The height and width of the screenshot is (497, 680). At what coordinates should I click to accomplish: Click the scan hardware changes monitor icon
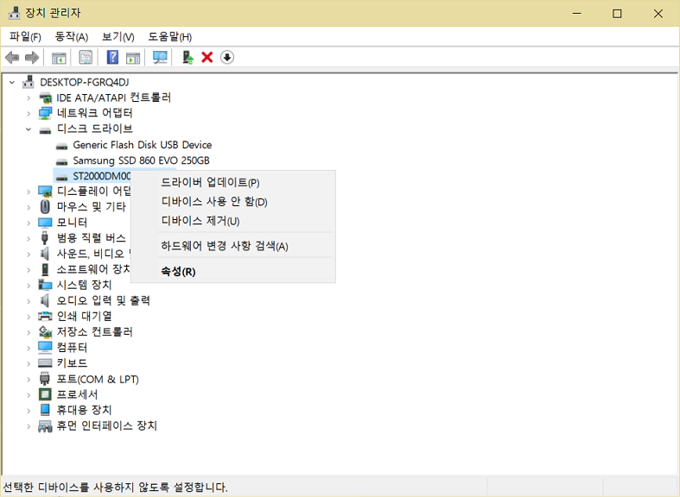tap(160, 57)
